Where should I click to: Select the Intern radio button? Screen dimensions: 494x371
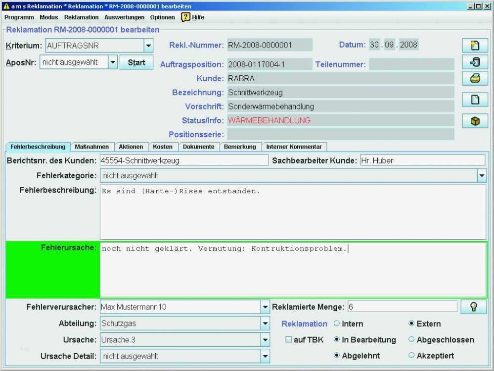pyautogui.click(x=336, y=323)
